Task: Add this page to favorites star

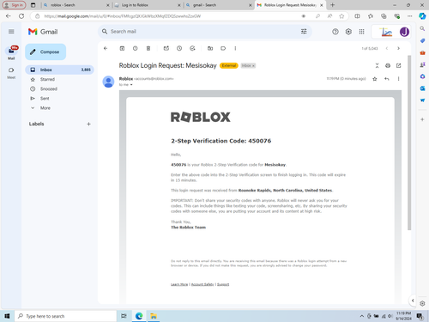Action: (x=341, y=16)
